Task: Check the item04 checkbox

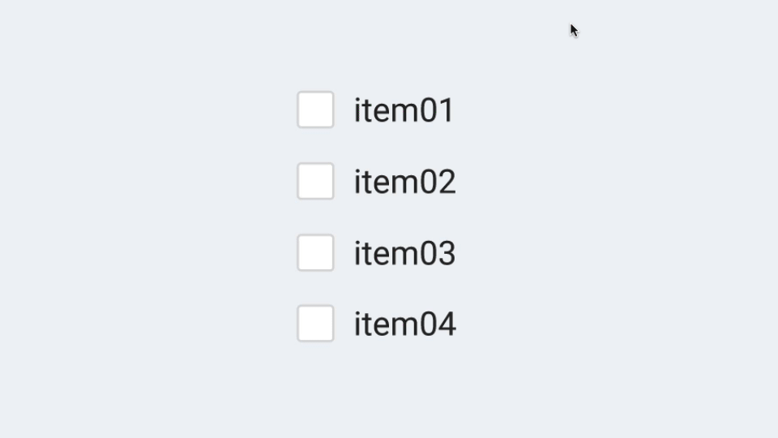Action: [315, 324]
